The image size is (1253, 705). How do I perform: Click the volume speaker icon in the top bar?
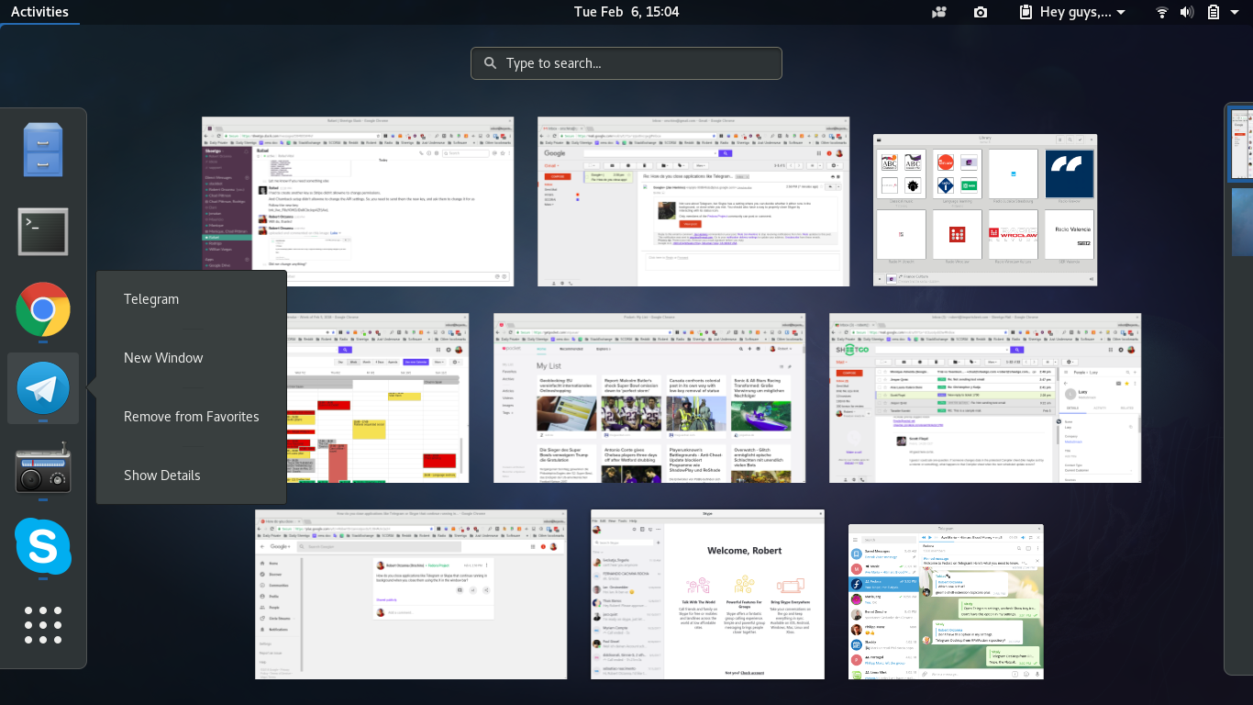(x=1187, y=12)
